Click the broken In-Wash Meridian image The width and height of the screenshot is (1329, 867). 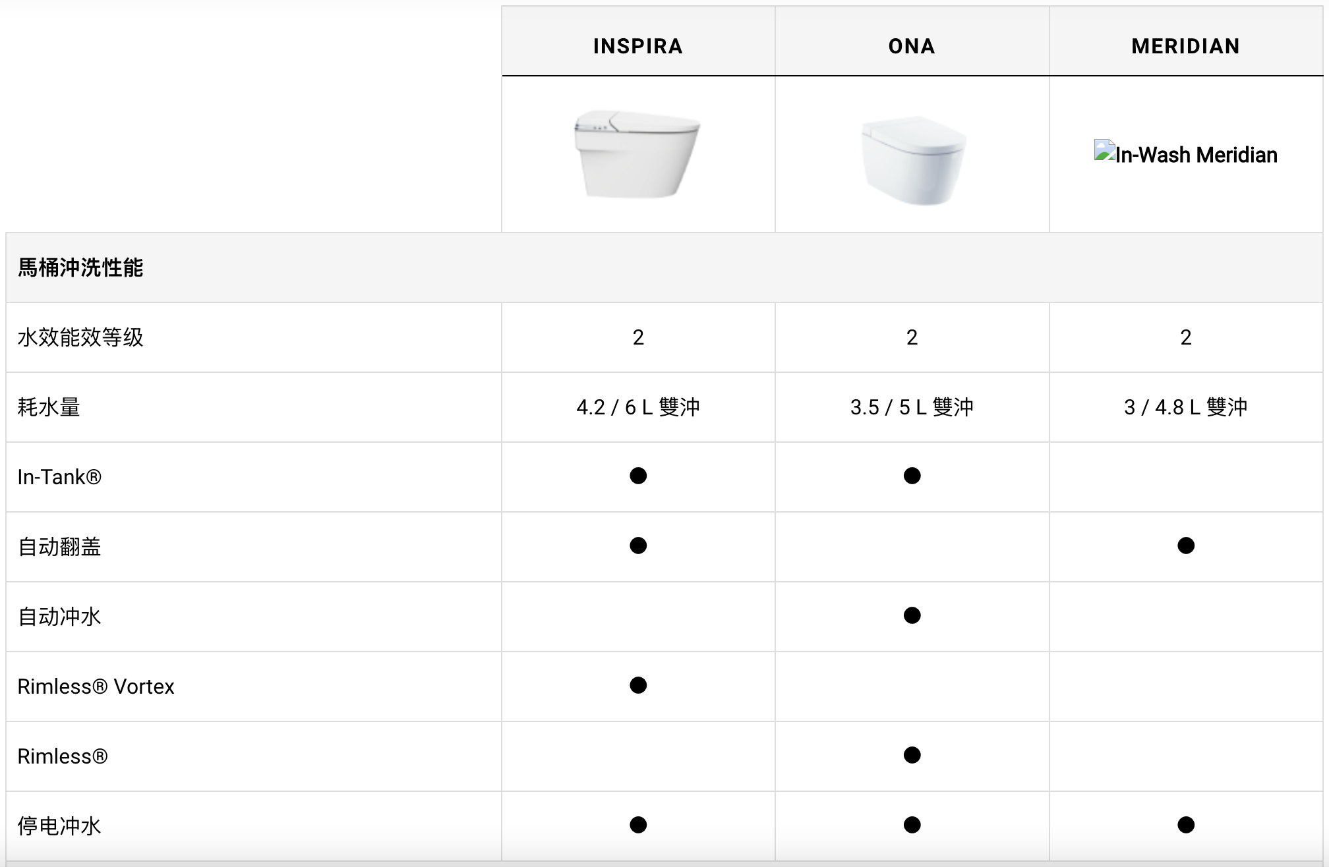(1185, 154)
